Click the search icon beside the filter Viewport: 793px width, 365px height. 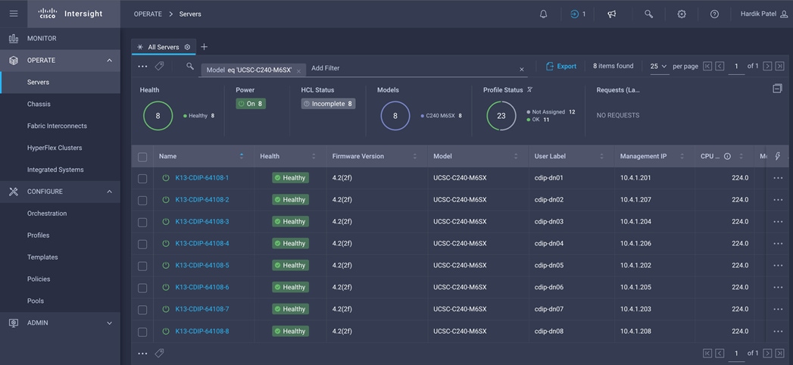click(190, 66)
